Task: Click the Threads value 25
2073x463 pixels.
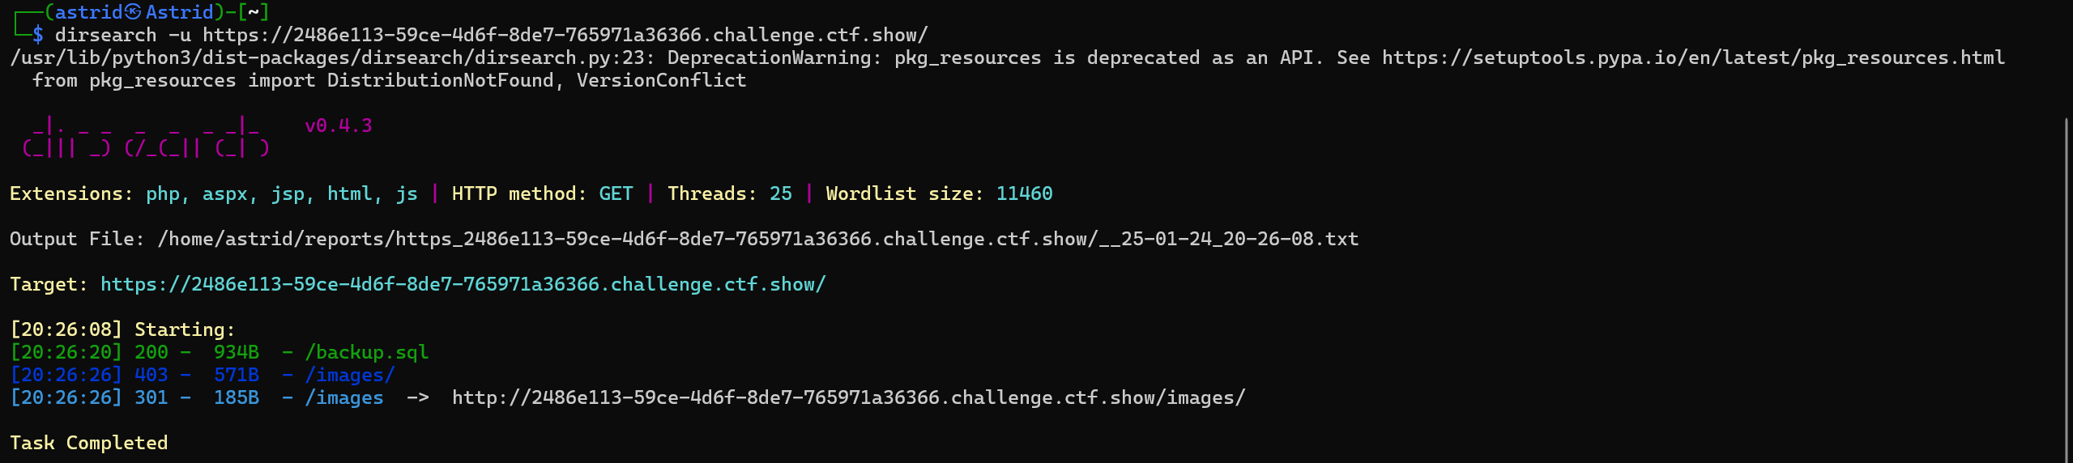Action: [780, 193]
